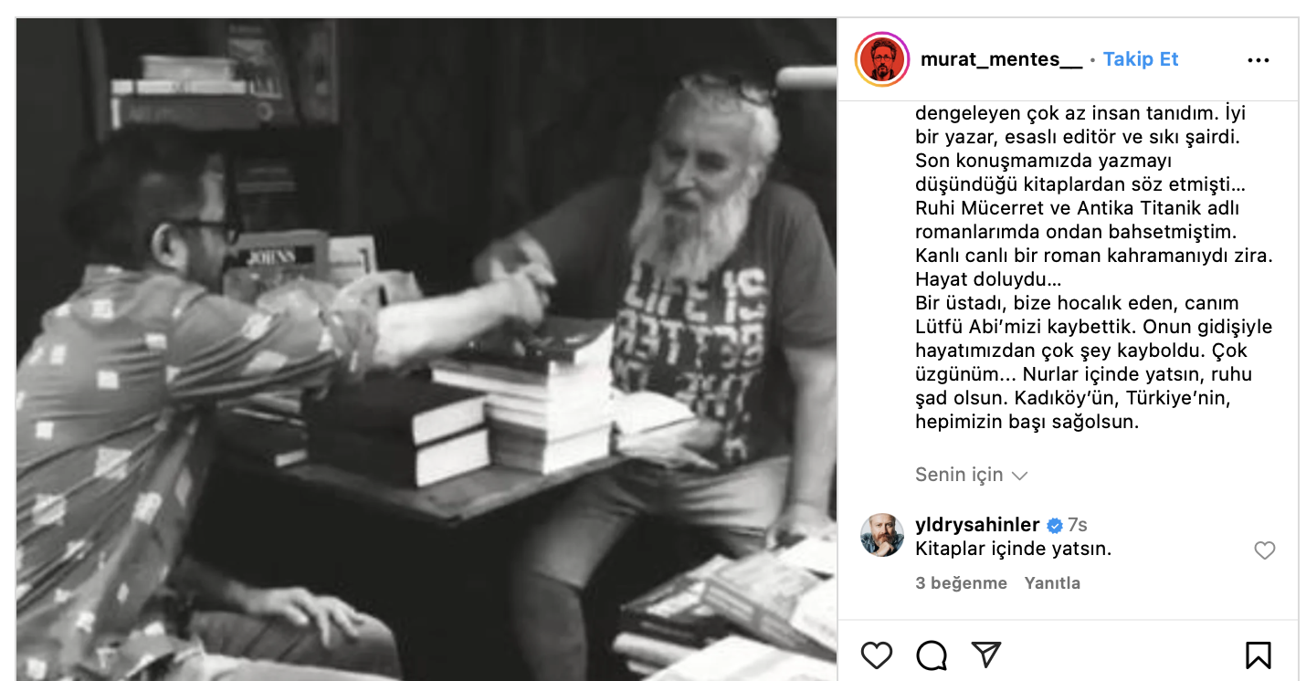This screenshot has width=1306, height=681.
Task: Follow the account with Takip Et
Action: coord(1141,59)
